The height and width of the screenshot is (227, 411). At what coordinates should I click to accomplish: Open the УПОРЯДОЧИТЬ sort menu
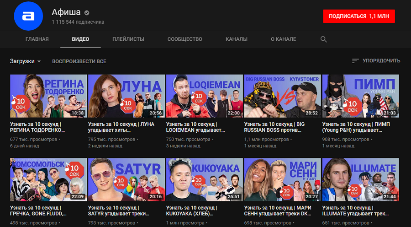coord(376,61)
